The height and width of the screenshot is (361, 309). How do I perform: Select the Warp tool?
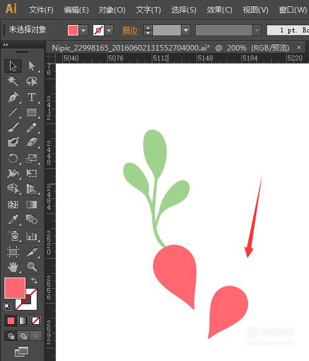(13, 173)
